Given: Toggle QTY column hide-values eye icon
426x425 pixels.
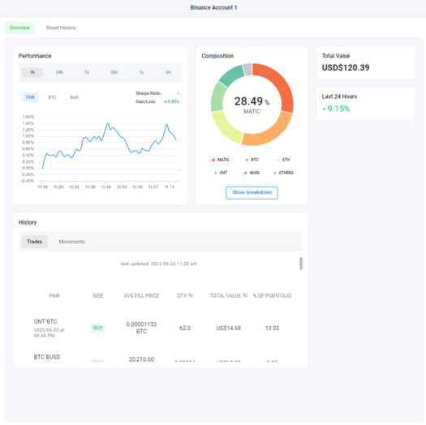Looking at the screenshot, I should [x=191, y=295].
